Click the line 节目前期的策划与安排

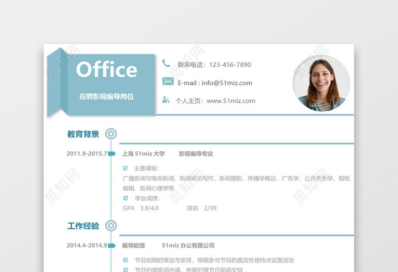(215, 260)
